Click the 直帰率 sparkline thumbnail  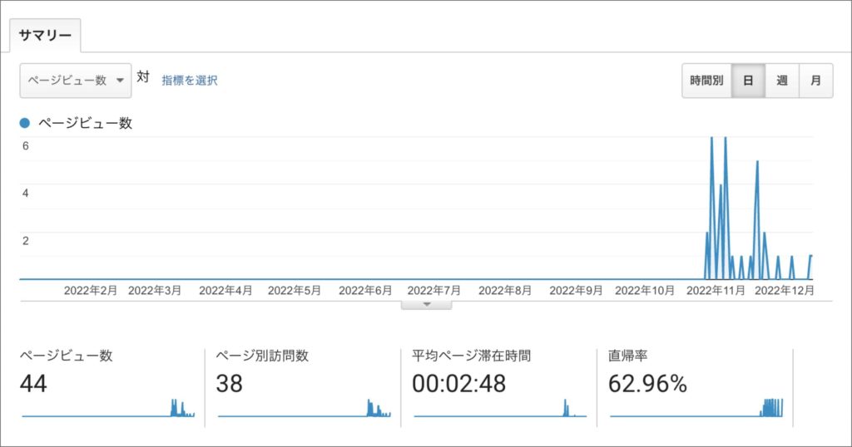point(696,409)
